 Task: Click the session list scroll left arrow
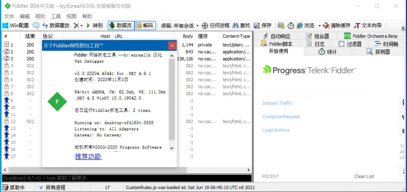coord(5,170)
